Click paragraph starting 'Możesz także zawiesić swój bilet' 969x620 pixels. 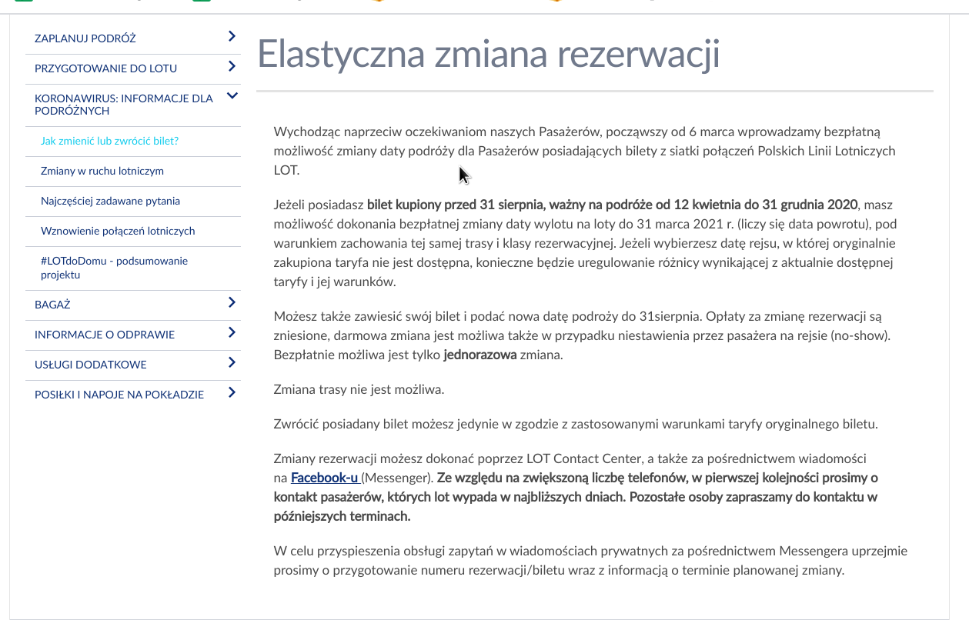click(x=583, y=336)
